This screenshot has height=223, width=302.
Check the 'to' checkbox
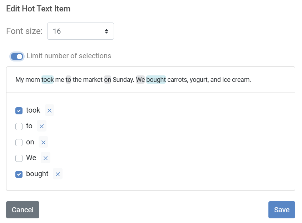[19, 126]
